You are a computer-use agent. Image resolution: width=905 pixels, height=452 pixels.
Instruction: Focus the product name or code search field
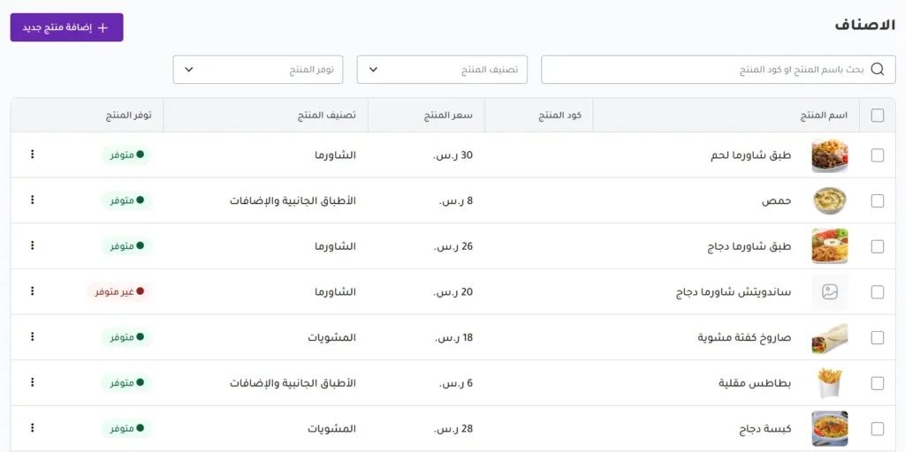click(718, 70)
